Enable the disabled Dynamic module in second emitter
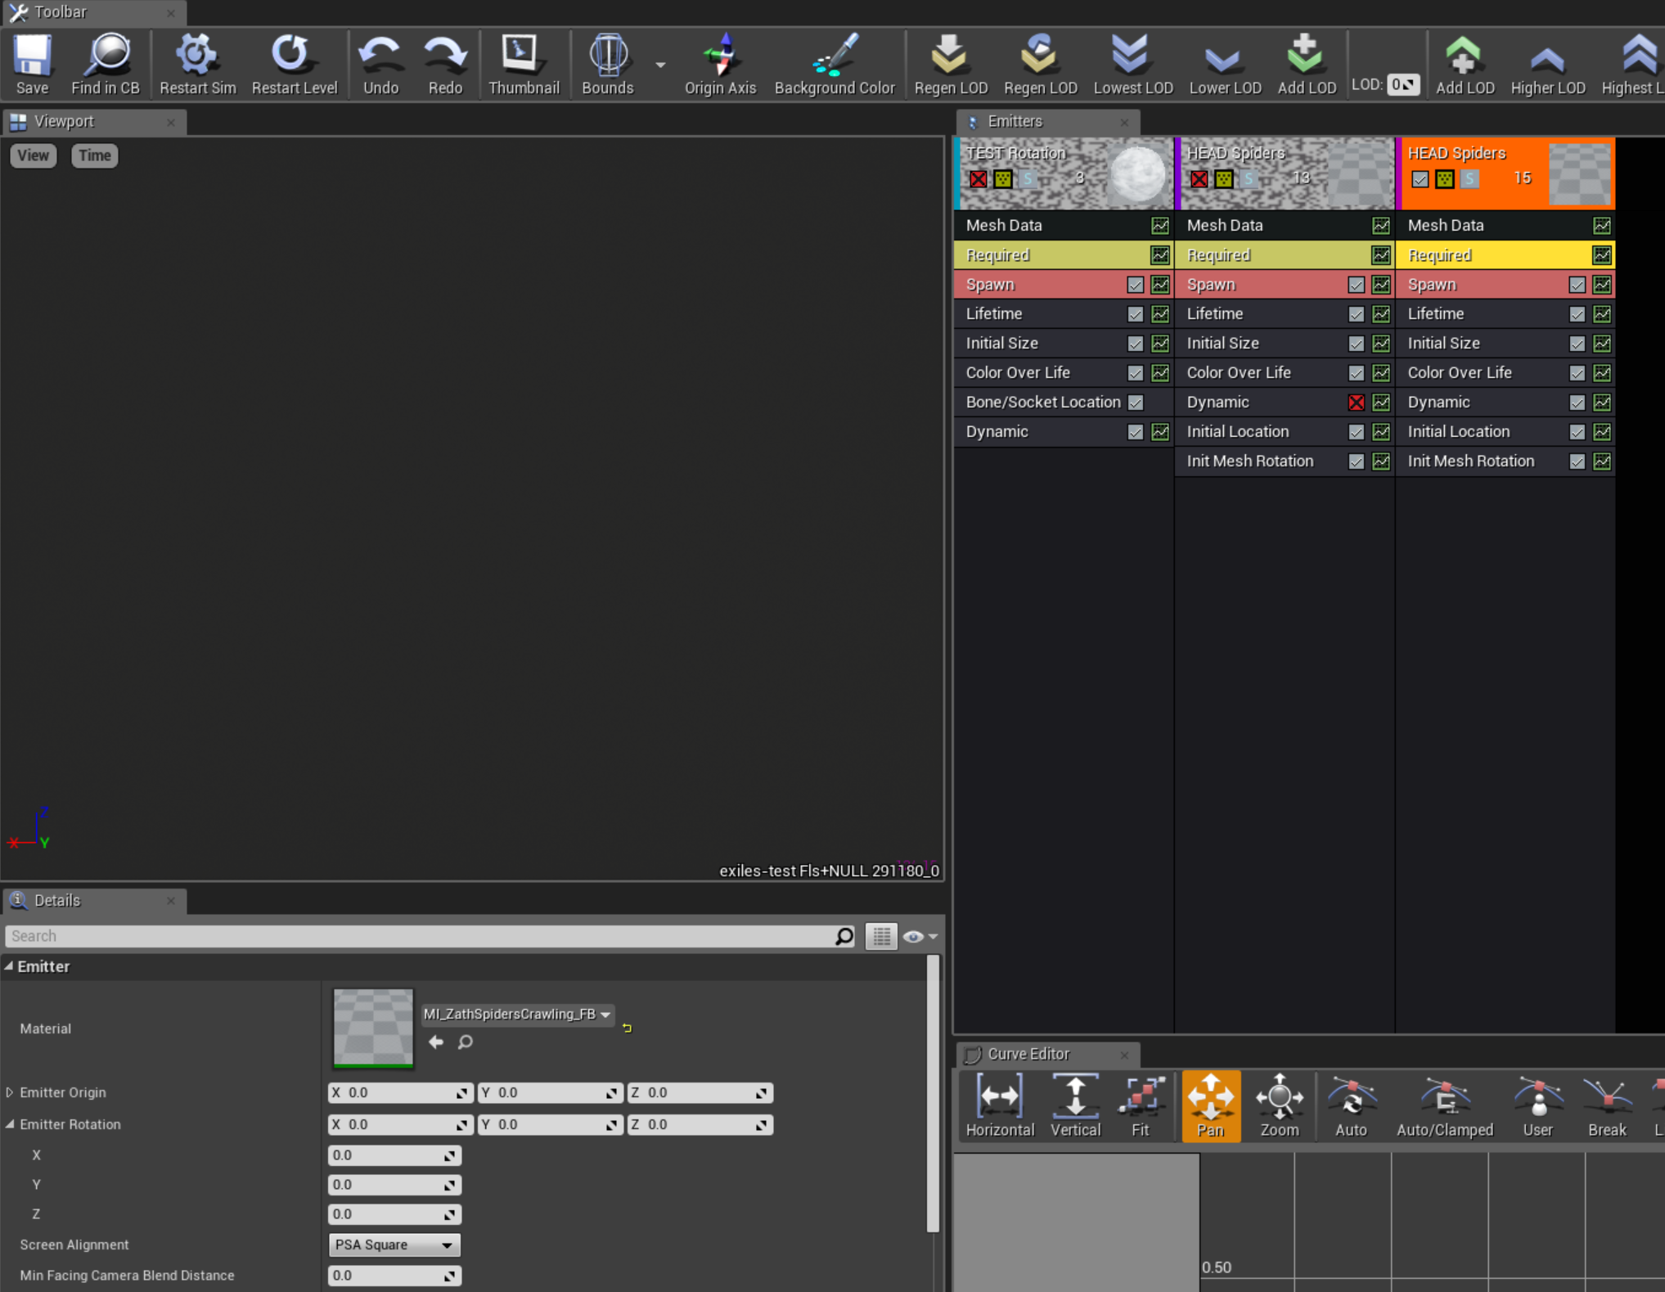This screenshot has width=1665, height=1292. [1356, 403]
